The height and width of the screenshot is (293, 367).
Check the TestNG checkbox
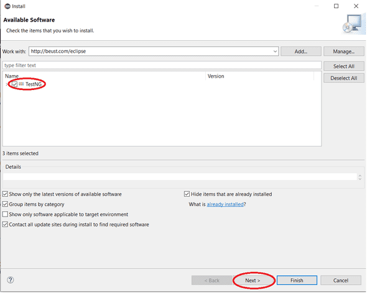(15, 84)
